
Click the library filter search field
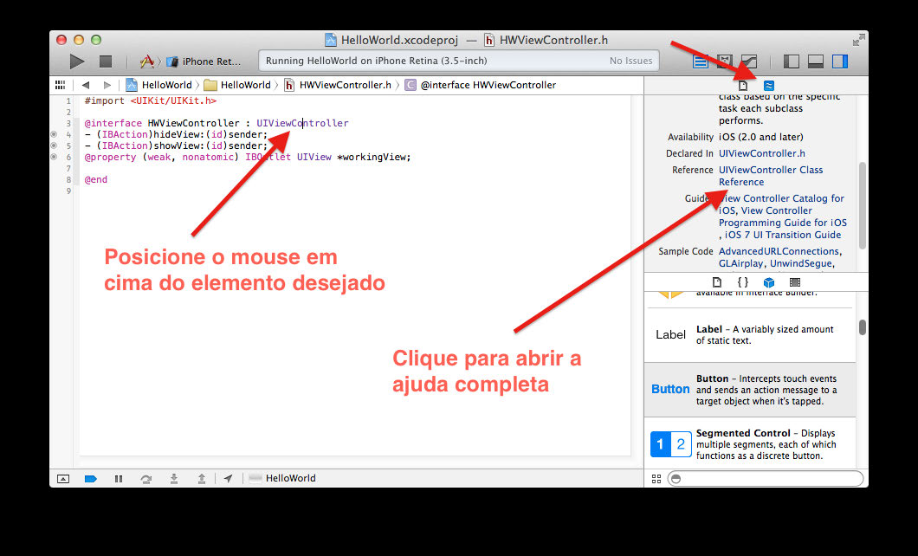766,478
